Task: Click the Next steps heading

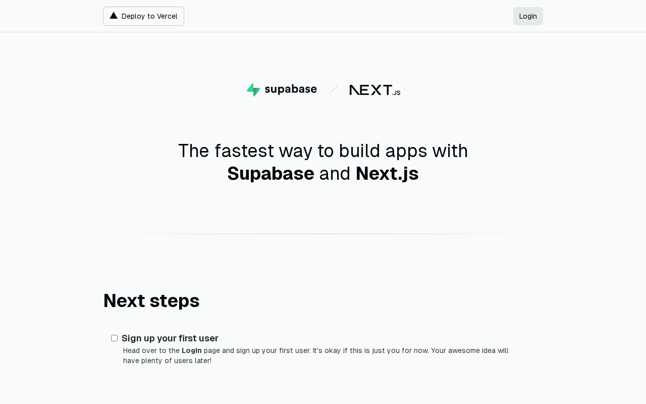Action: [151, 300]
